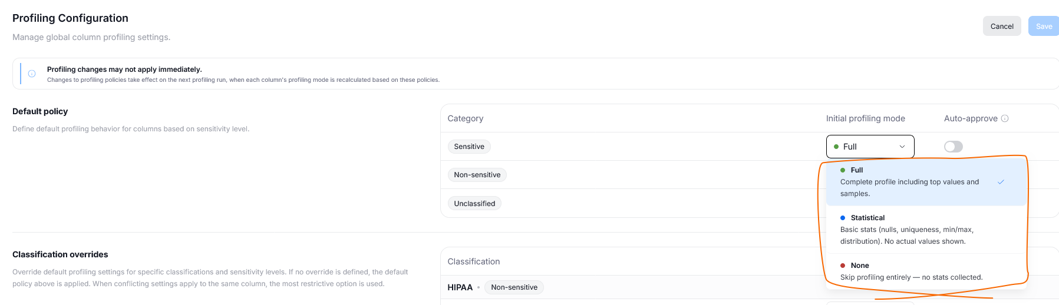Click the Unclassified category tag
This screenshot has width=1059, height=305.
(474, 204)
